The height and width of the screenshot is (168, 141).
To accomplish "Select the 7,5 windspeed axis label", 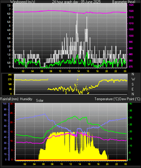I will pos(9,5).
